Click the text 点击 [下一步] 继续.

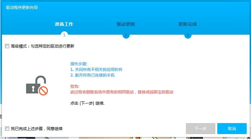(x=87, y=103)
